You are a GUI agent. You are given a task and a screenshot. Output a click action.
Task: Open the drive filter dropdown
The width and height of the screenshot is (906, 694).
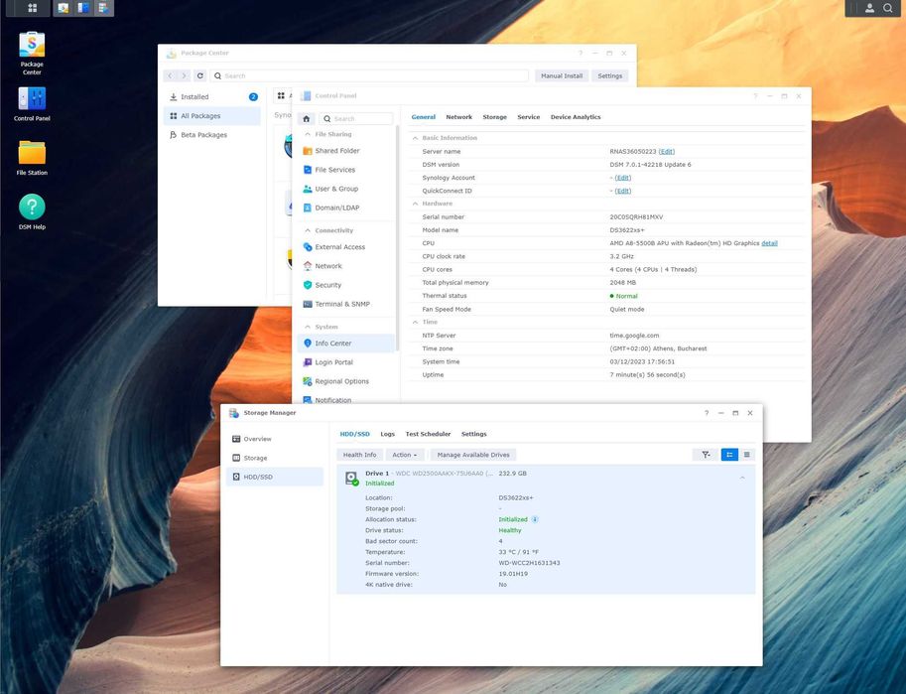(x=706, y=455)
